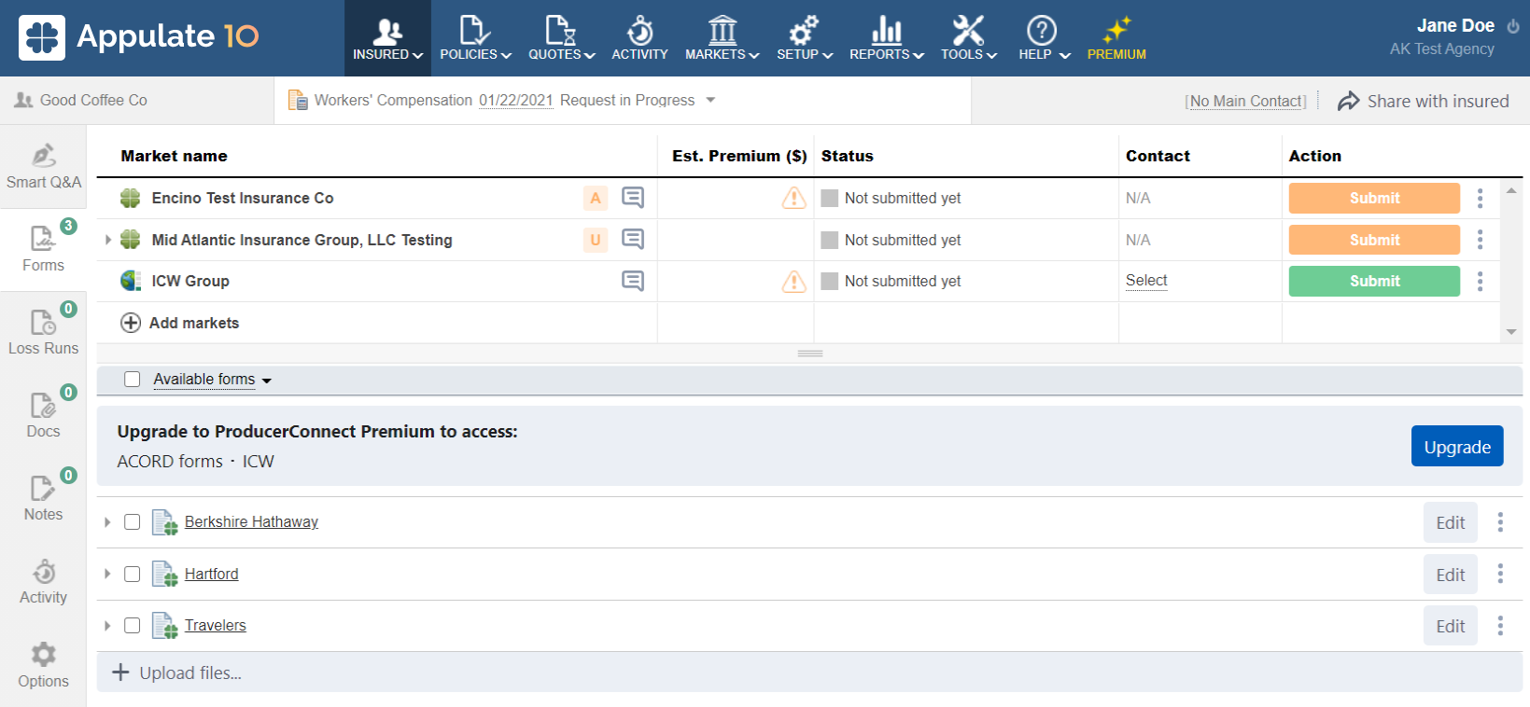Image resolution: width=1530 pixels, height=707 pixels.
Task: Click the No Main Contact link
Action: pos(1246,101)
